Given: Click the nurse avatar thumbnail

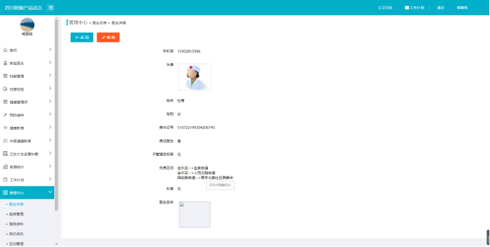Looking at the screenshot, I should point(195,77).
